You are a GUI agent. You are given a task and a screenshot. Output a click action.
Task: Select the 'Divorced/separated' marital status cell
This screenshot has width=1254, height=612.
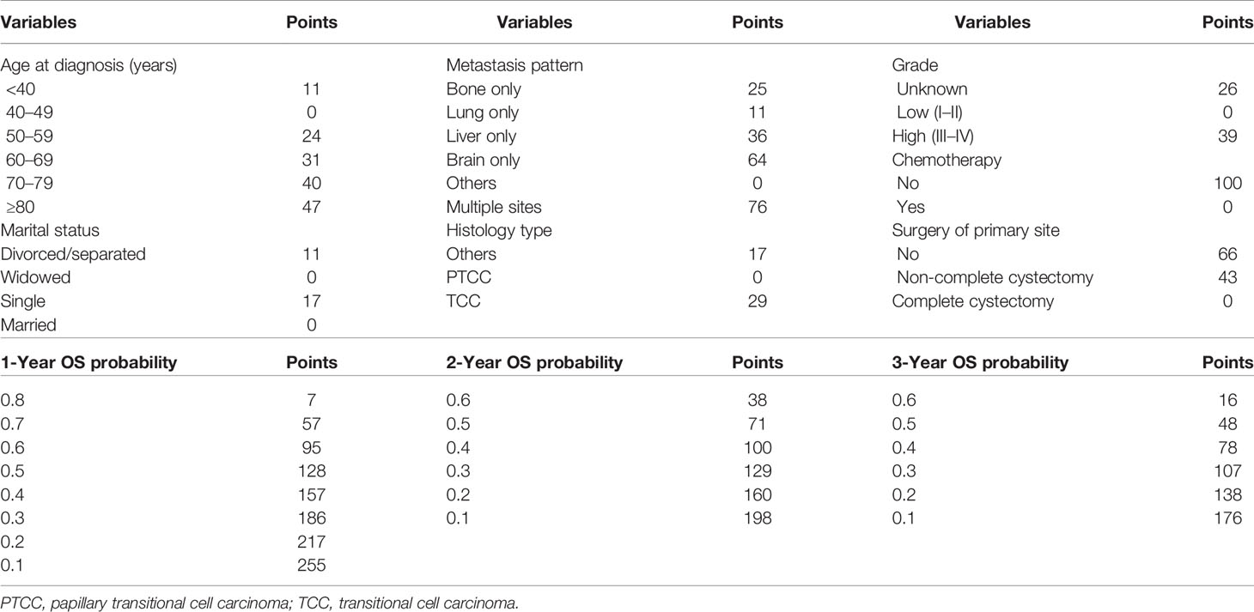(73, 254)
